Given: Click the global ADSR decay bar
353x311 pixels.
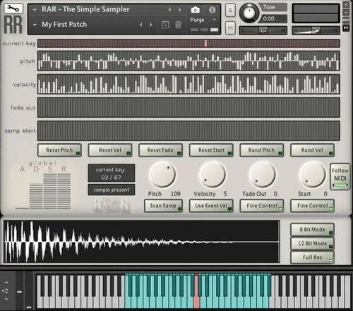Looking at the screenshot, I should (36, 197).
